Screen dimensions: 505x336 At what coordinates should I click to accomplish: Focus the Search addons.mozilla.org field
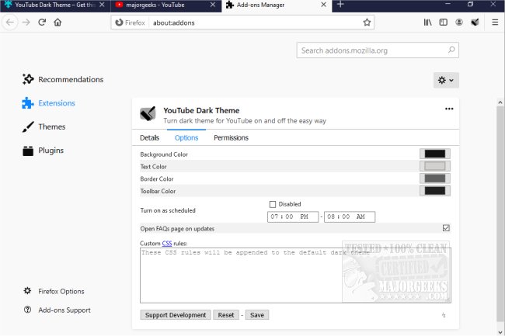[x=378, y=50]
